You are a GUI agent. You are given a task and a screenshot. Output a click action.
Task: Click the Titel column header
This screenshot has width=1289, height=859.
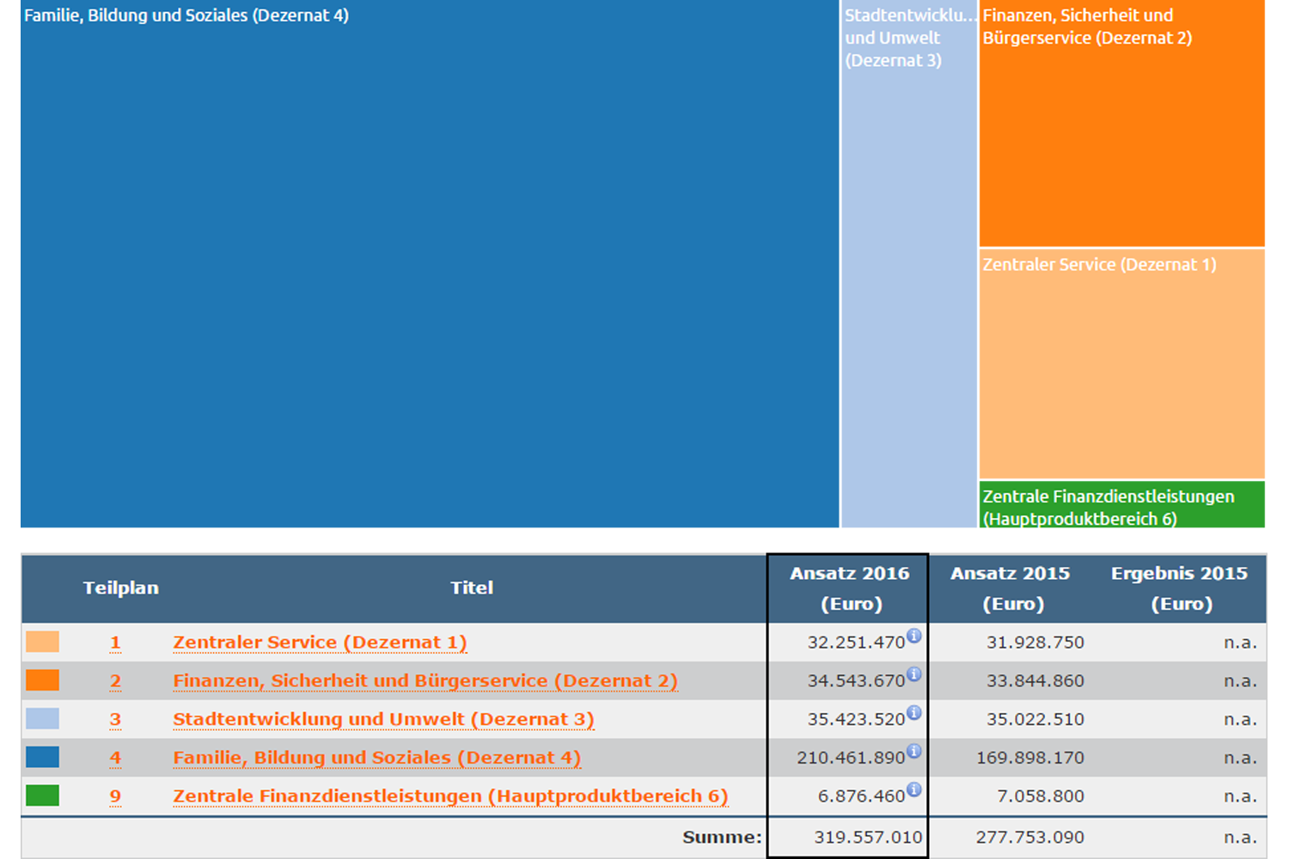tap(472, 588)
